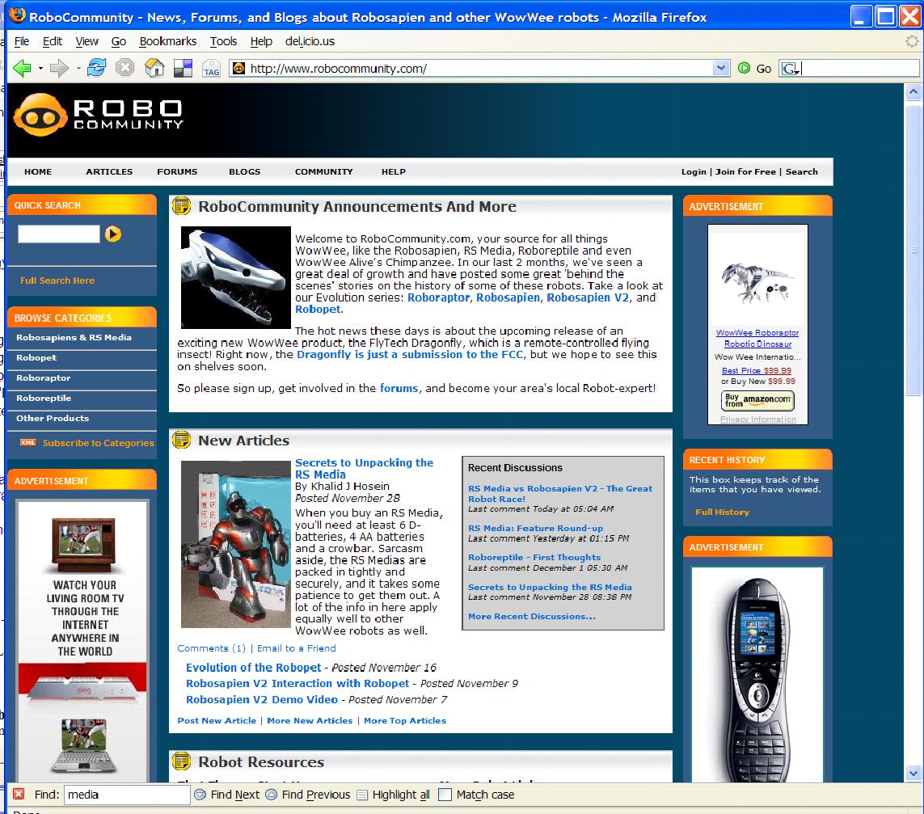Click More Recent Discussions link
Image resolution: width=924 pixels, height=814 pixels.
tap(532, 616)
